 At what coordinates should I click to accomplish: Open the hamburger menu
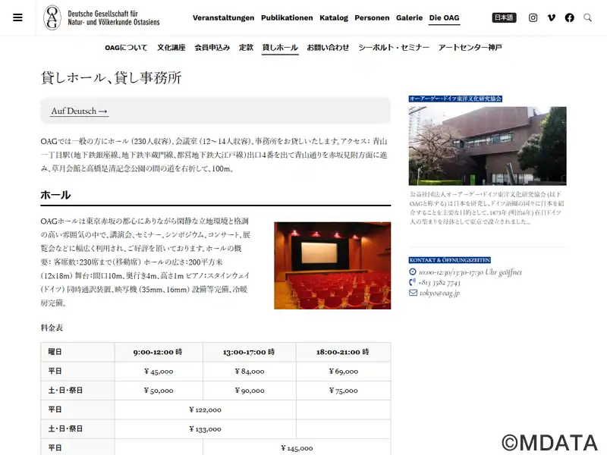[17, 17]
